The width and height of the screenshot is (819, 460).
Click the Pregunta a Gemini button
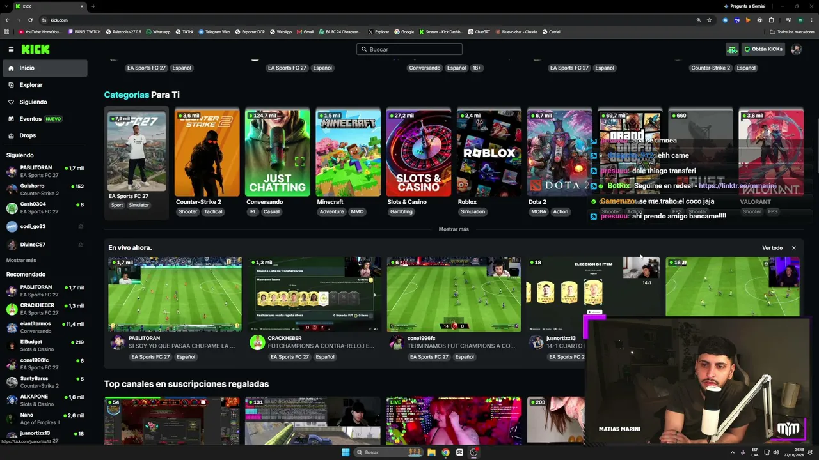pyautogui.click(x=744, y=6)
